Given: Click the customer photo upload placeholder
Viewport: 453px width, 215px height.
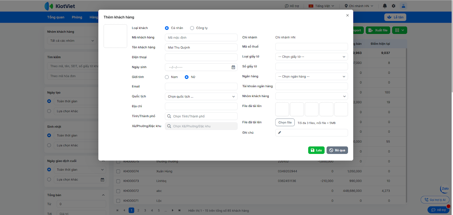Looking at the screenshot, I should (115, 36).
